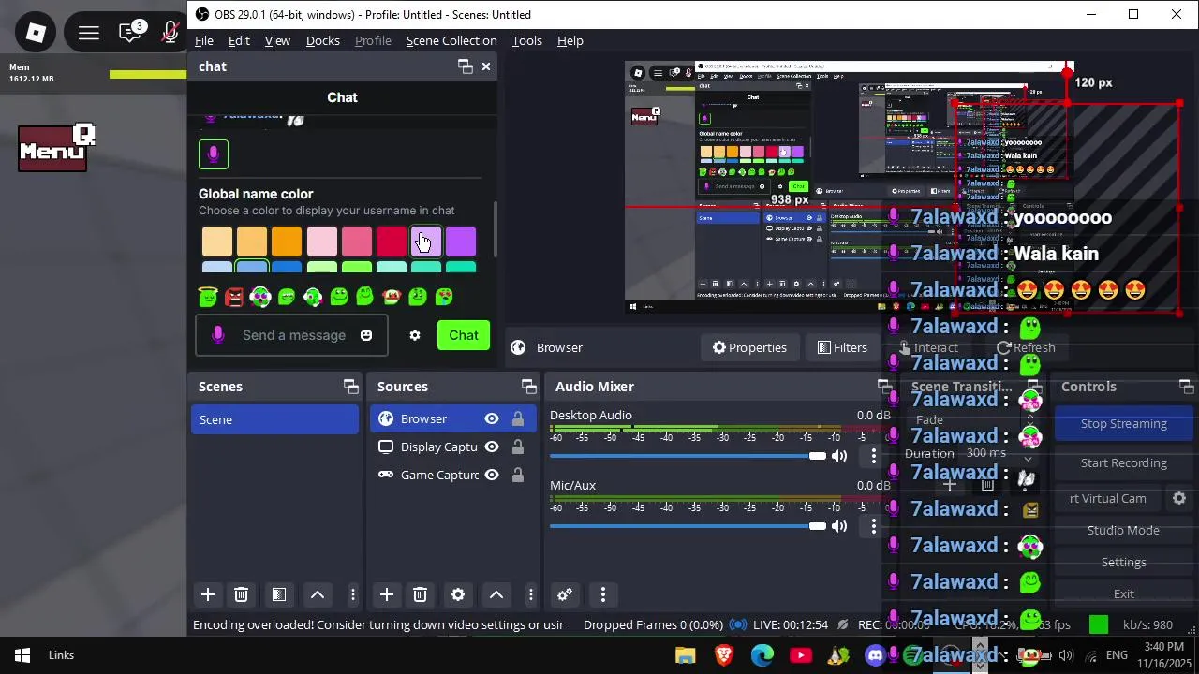Viewport: 1199px width, 674px height.
Task: Click Stop Streaming button
Action: click(x=1123, y=424)
